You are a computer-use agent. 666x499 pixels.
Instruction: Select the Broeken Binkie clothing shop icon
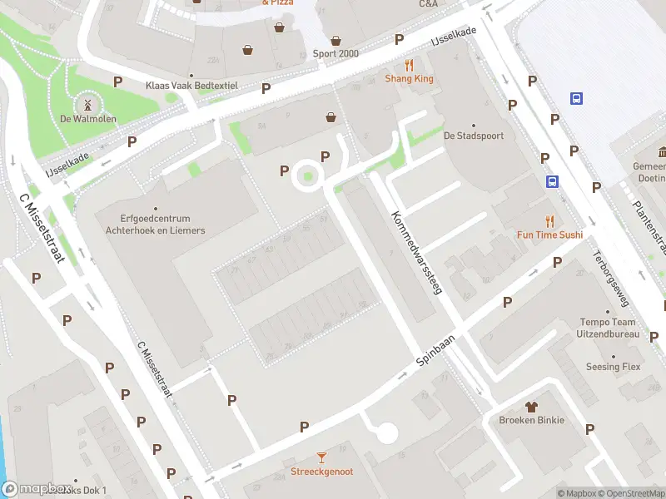[x=531, y=408]
